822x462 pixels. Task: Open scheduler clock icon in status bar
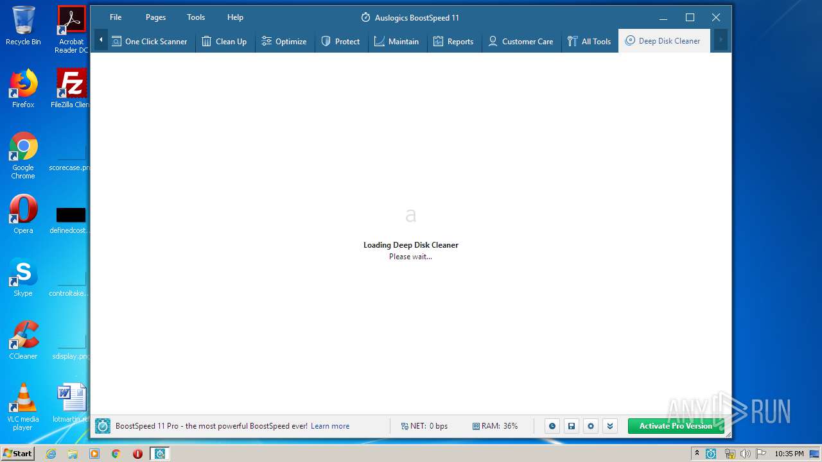click(x=552, y=426)
